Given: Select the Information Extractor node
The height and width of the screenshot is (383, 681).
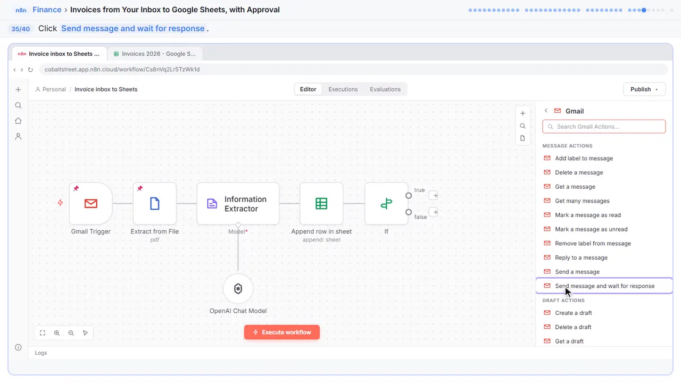Looking at the screenshot, I should click(238, 204).
